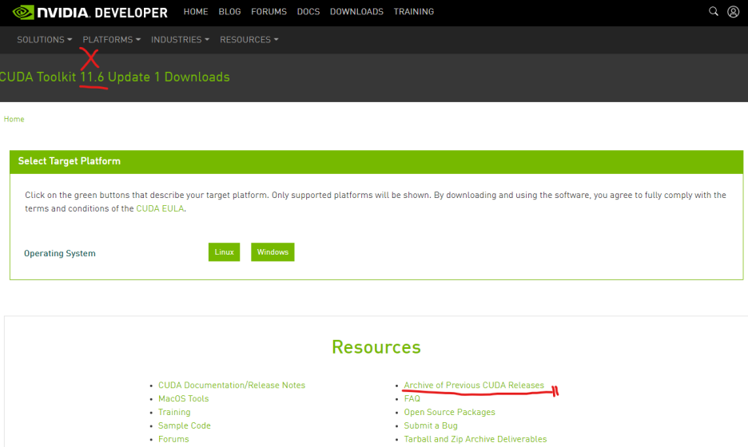Select Linux operating system button
Image resolution: width=748 pixels, height=447 pixels.
(x=225, y=252)
